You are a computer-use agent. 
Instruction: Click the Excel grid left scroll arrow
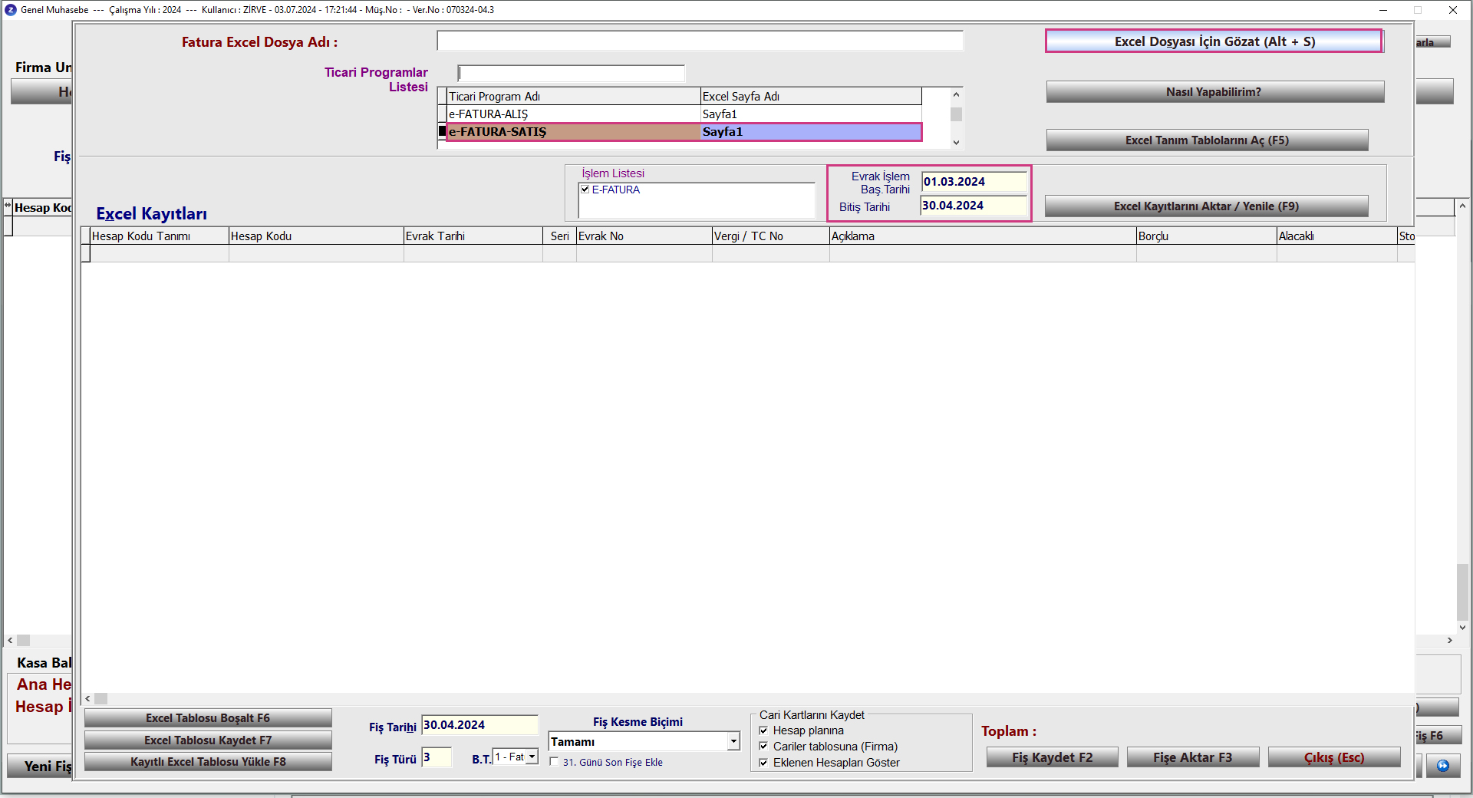point(88,698)
